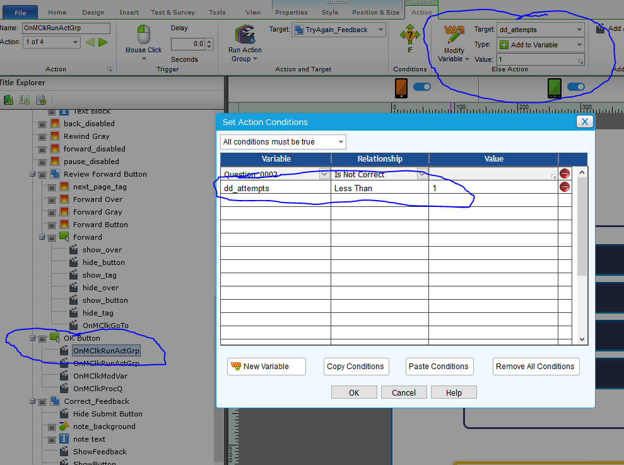Image resolution: width=624 pixels, height=465 pixels.
Task: Toggle checkbox beside pause_disabled
Action: [x=42, y=162]
